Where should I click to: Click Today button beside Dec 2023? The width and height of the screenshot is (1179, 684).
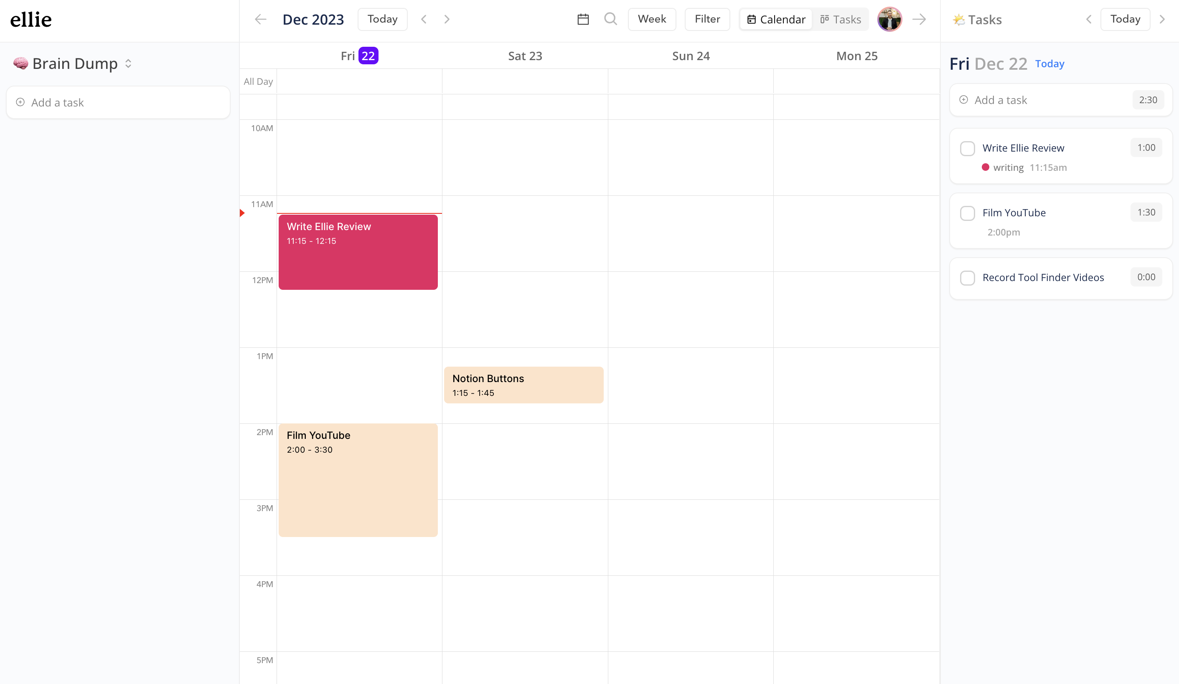pyautogui.click(x=382, y=19)
